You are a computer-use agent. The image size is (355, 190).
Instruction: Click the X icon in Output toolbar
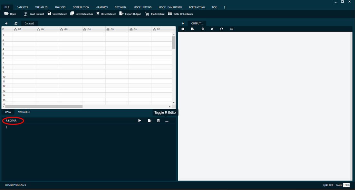212,29
